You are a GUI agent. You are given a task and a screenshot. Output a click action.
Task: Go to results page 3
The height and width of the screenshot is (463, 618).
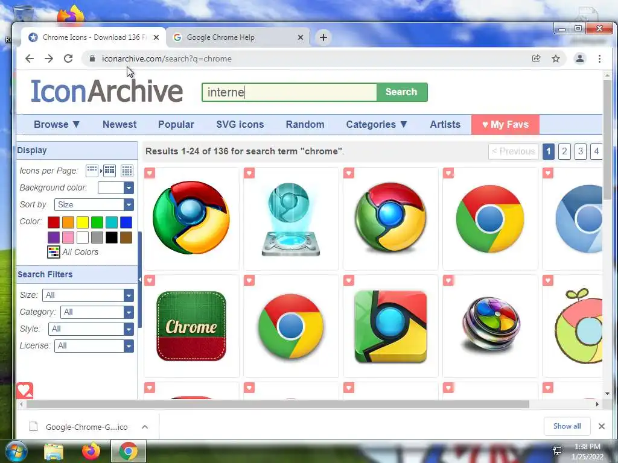pos(580,151)
